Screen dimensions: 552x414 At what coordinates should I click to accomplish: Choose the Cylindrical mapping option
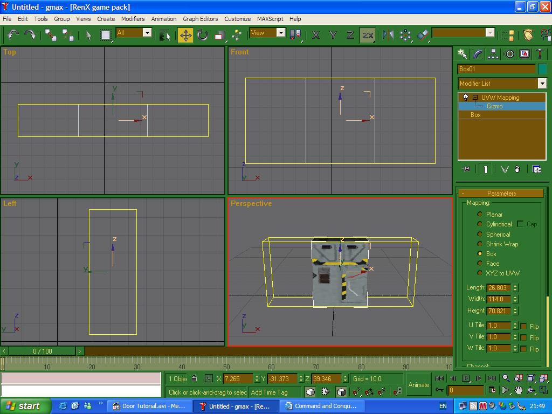480,224
